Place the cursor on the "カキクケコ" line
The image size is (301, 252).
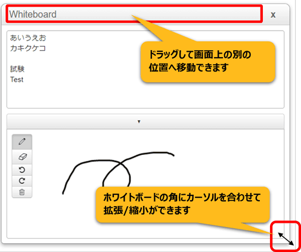point(28,48)
